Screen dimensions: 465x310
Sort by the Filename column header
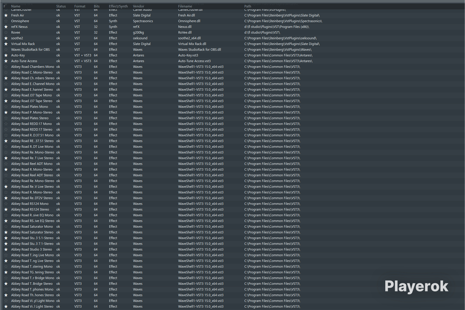(185, 6)
